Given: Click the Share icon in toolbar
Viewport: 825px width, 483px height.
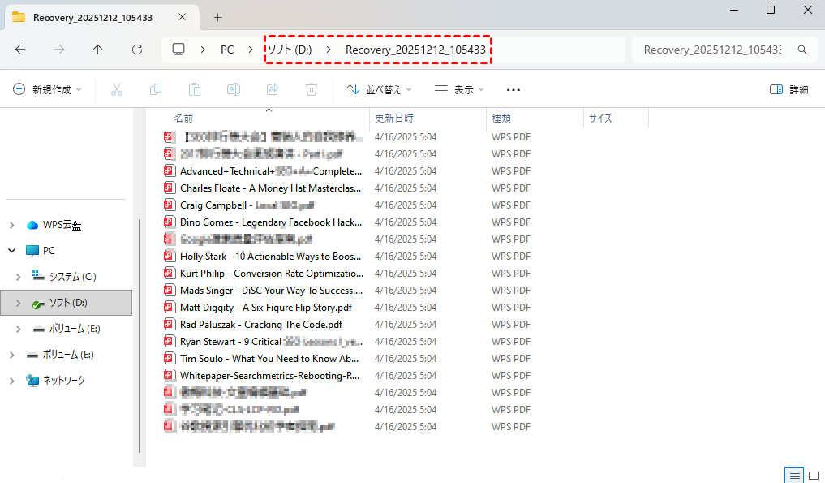Looking at the screenshot, I should click(273, 89).
